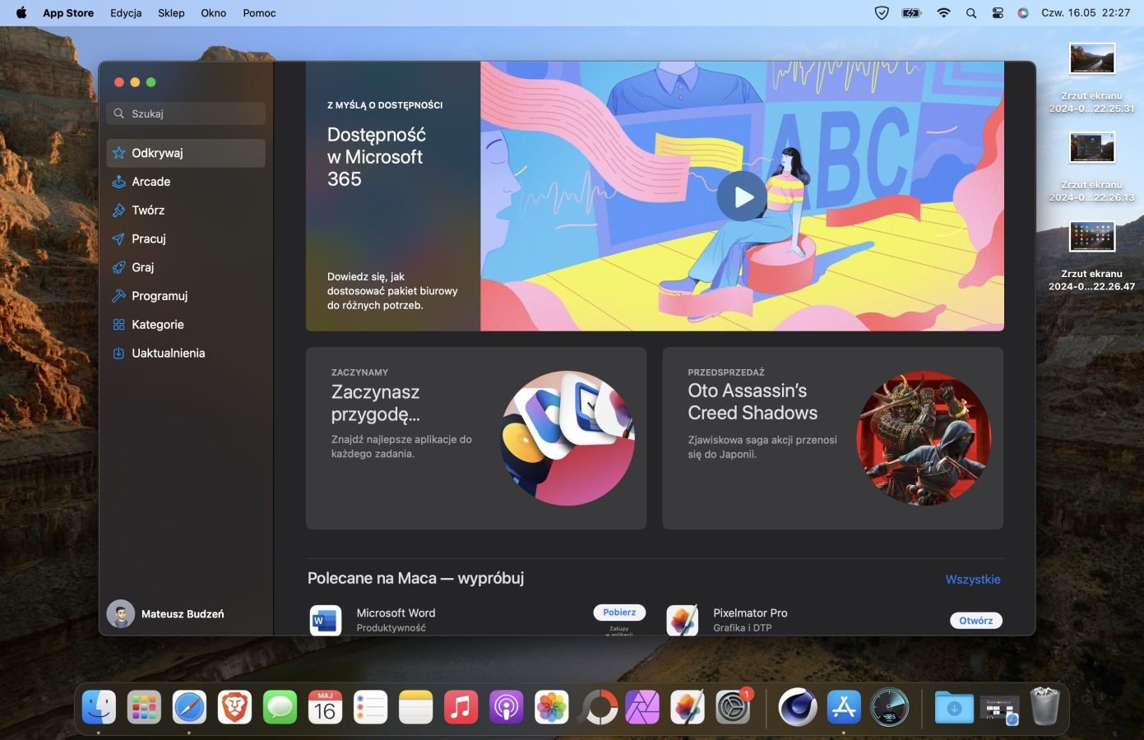This screenshot has width=1144, height=740.
Task: Click Wi-Fi status icon in menu bar
Action: tap(943, 13)
